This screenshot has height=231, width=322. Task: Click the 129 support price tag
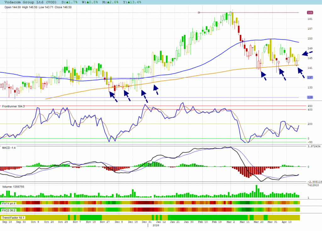click(x=310, y=97)
